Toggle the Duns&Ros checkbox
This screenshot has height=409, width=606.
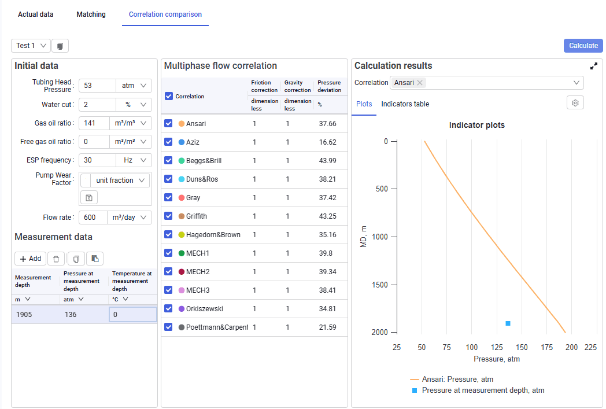point(168,179)
